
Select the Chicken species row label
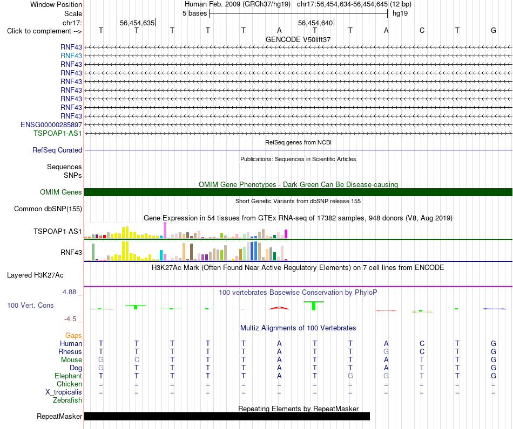[69, 384]
